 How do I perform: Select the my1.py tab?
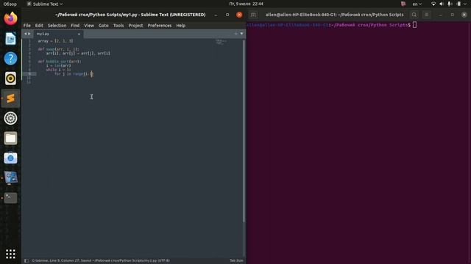(x=57, y=34)
